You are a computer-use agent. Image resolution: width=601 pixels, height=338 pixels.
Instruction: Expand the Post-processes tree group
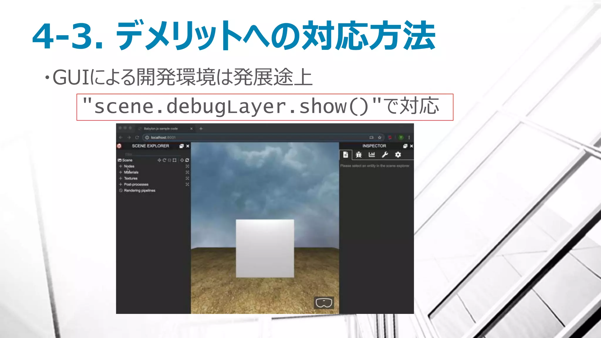(120, 184)
